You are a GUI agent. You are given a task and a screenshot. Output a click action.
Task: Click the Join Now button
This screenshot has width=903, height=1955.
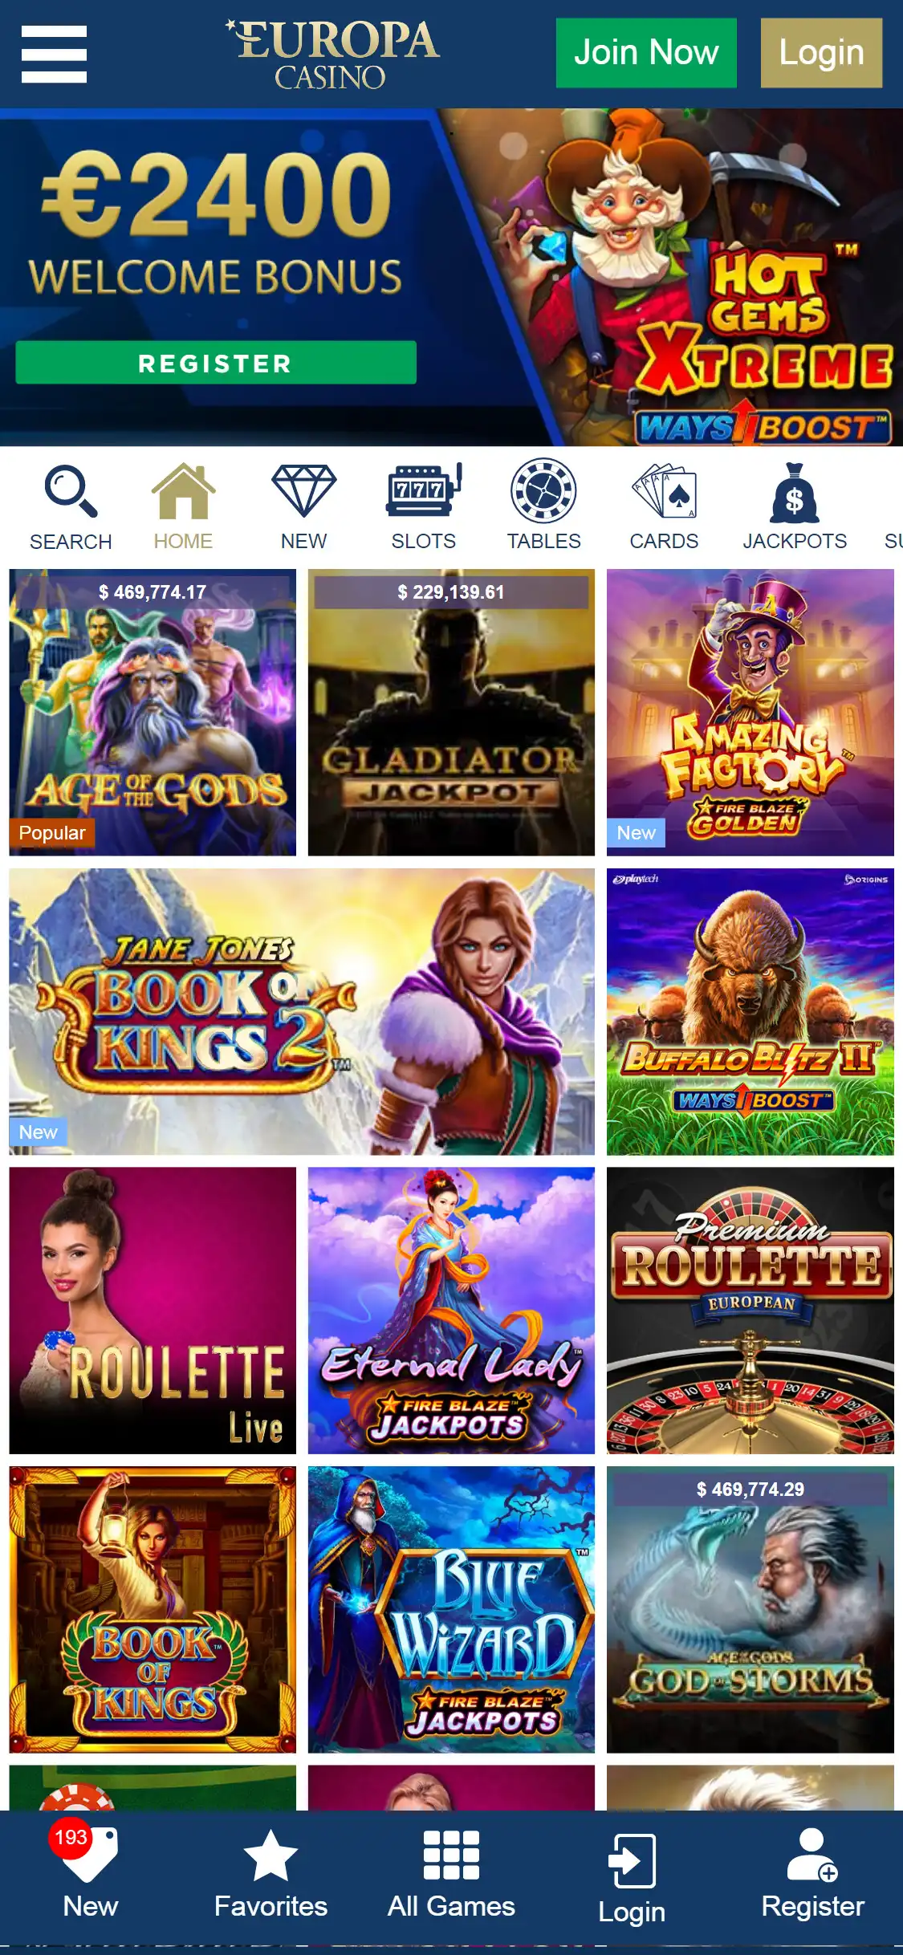[x=646, y=53]
